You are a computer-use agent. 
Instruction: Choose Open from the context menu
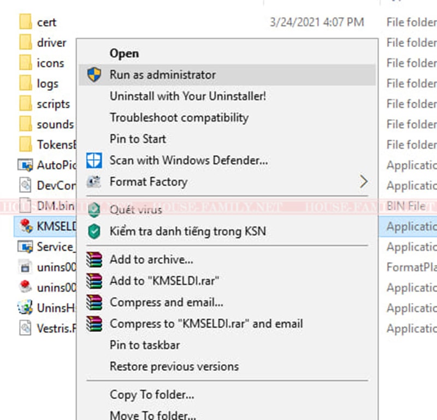(124, 54)
